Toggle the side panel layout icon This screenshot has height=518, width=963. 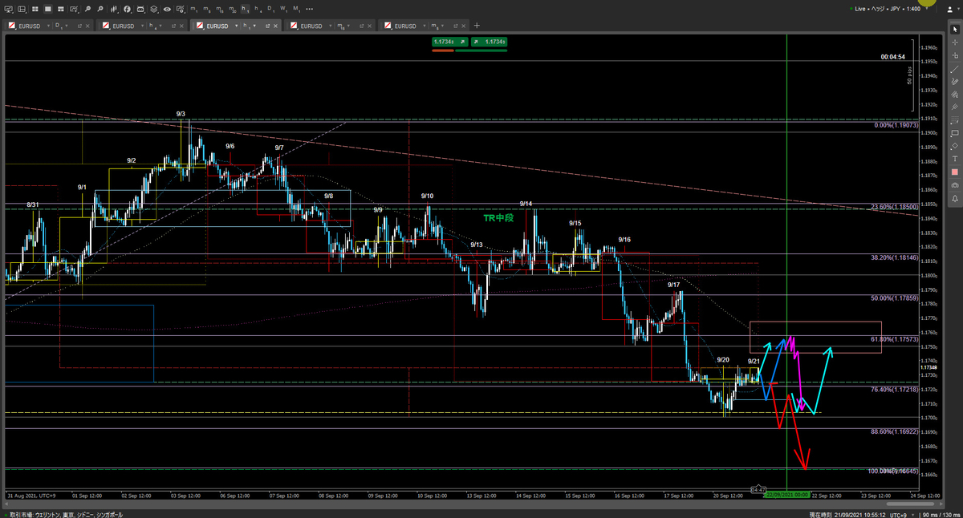coord(22,8)
